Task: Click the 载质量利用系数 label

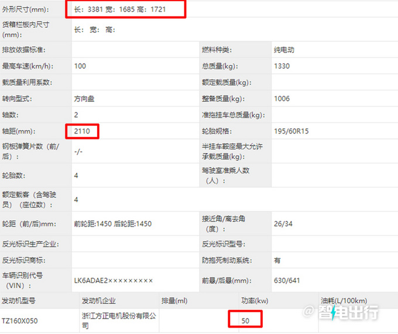Action: [27, 83]
